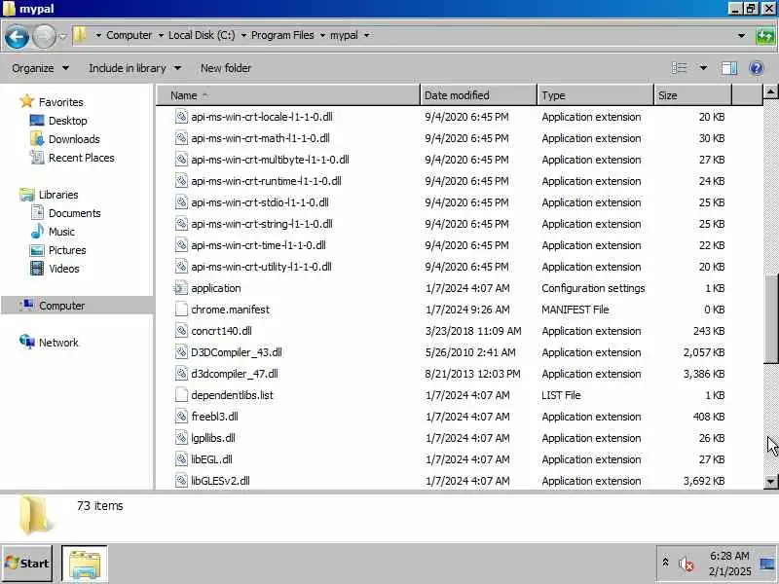Click the chrome.manifest file icon
The width and height of the screenshot is (779, 584).
(x=181, y=310)
